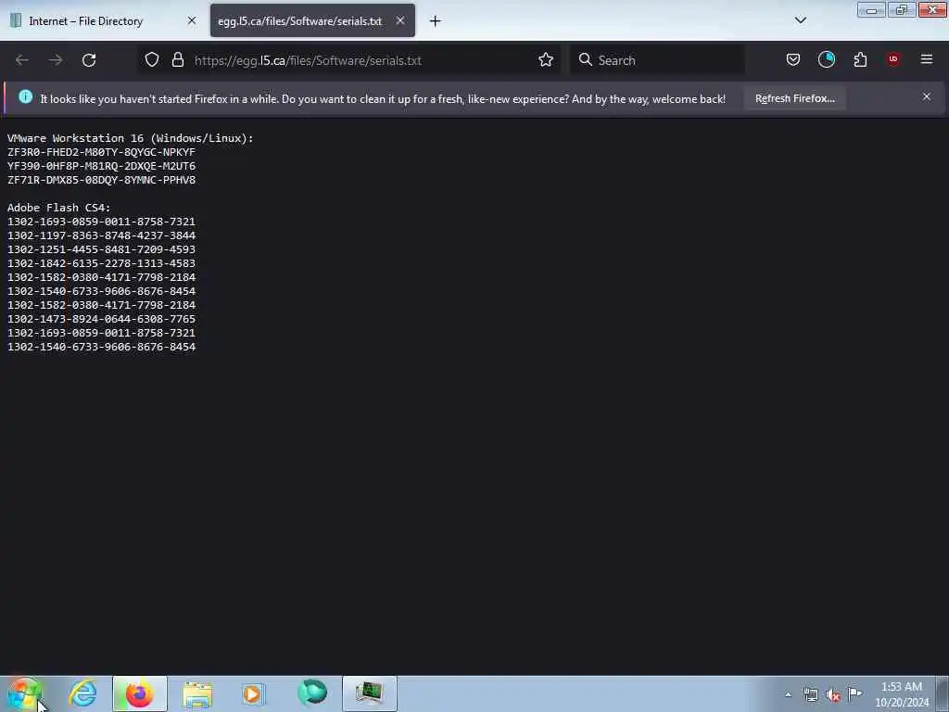
Task: Open Windows Media Player on taskbar
Action: click(254, 693)
